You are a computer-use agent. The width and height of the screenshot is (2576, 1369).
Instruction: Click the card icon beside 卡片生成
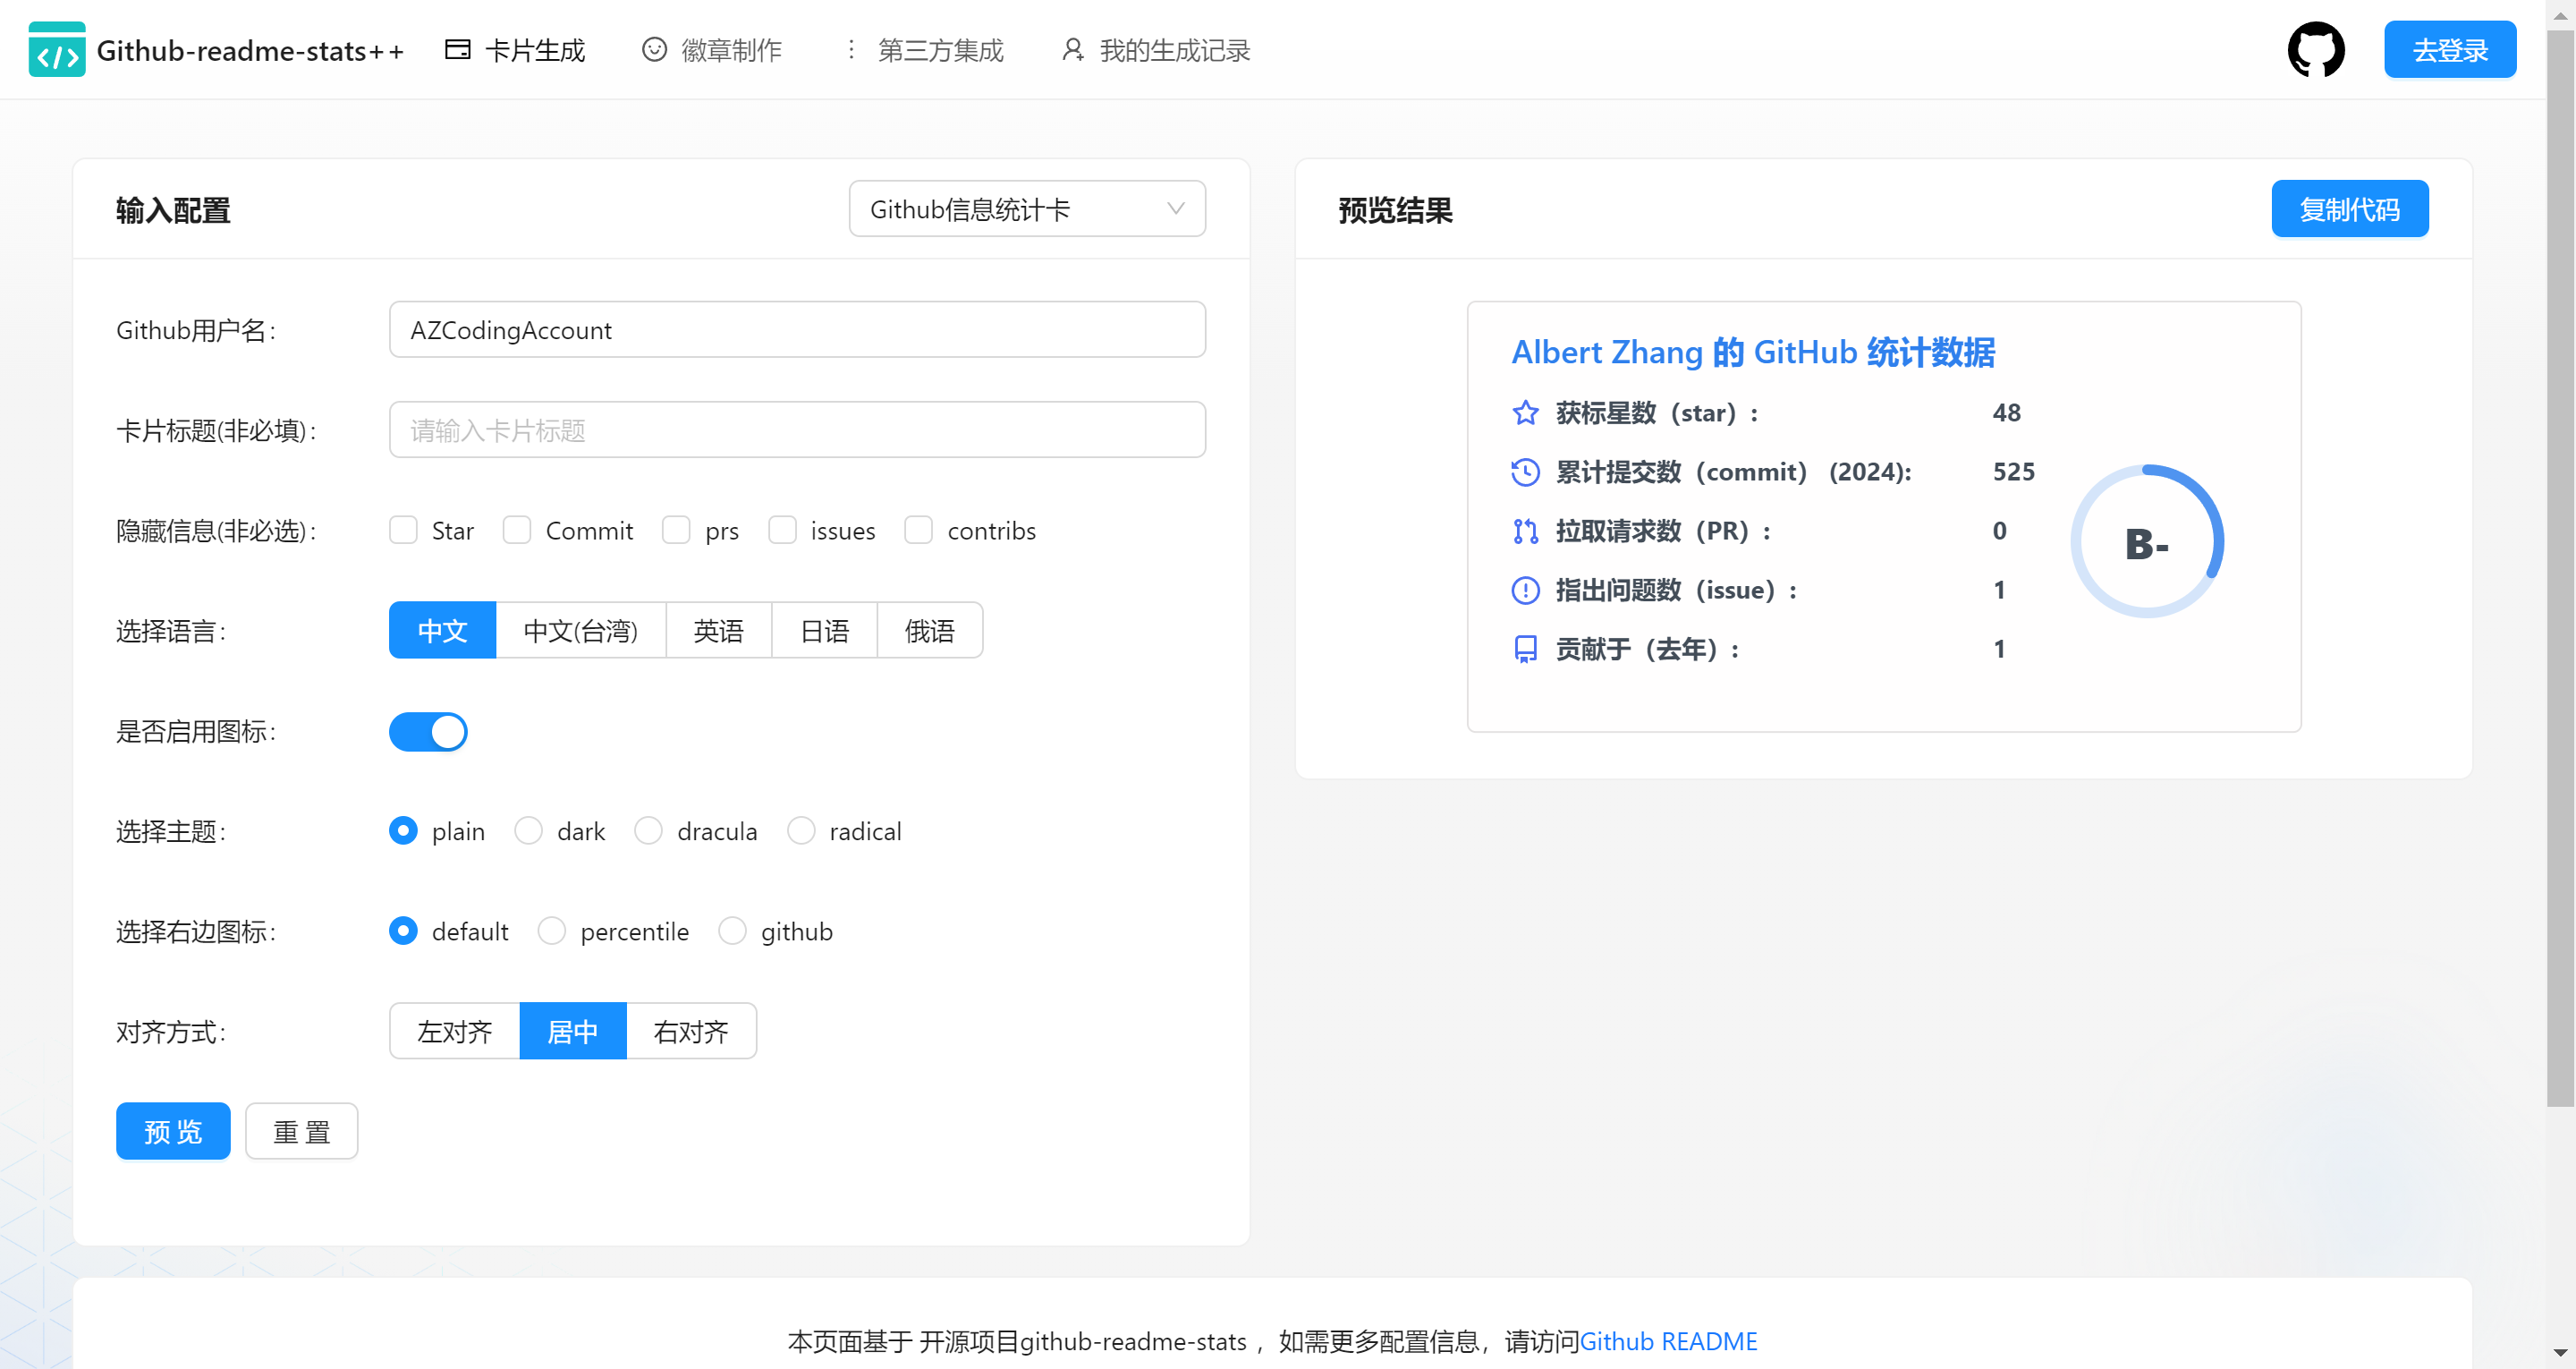click(x=457, y=50)
